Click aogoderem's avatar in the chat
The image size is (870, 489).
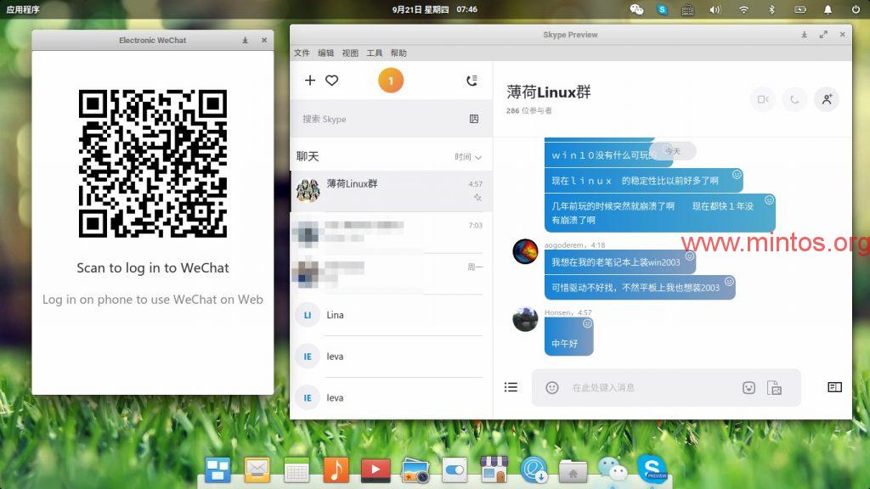(x=525, y=251)
